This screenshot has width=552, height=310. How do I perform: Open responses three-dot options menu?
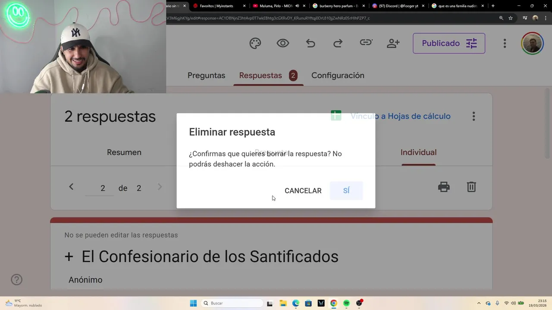(x=474, y=116)
